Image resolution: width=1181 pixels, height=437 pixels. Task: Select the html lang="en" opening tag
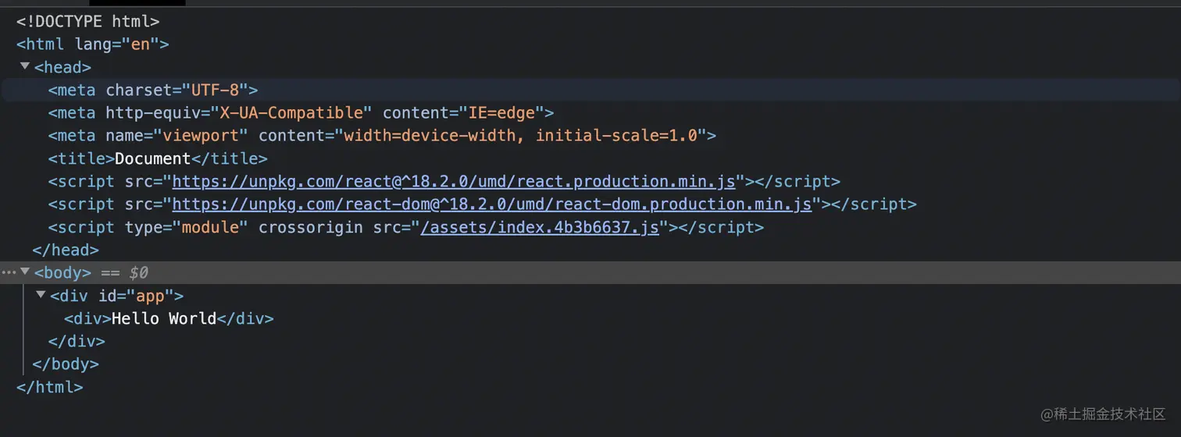(x=92, y=44)
